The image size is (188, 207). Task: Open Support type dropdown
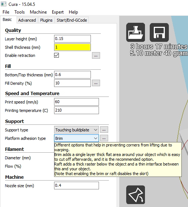76,130
